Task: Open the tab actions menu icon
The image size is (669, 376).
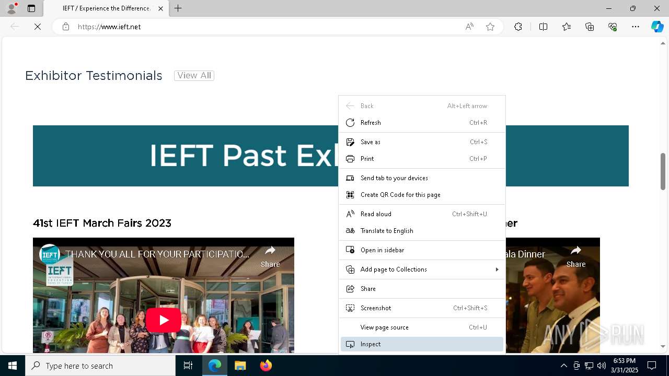Action: [31, 8]
